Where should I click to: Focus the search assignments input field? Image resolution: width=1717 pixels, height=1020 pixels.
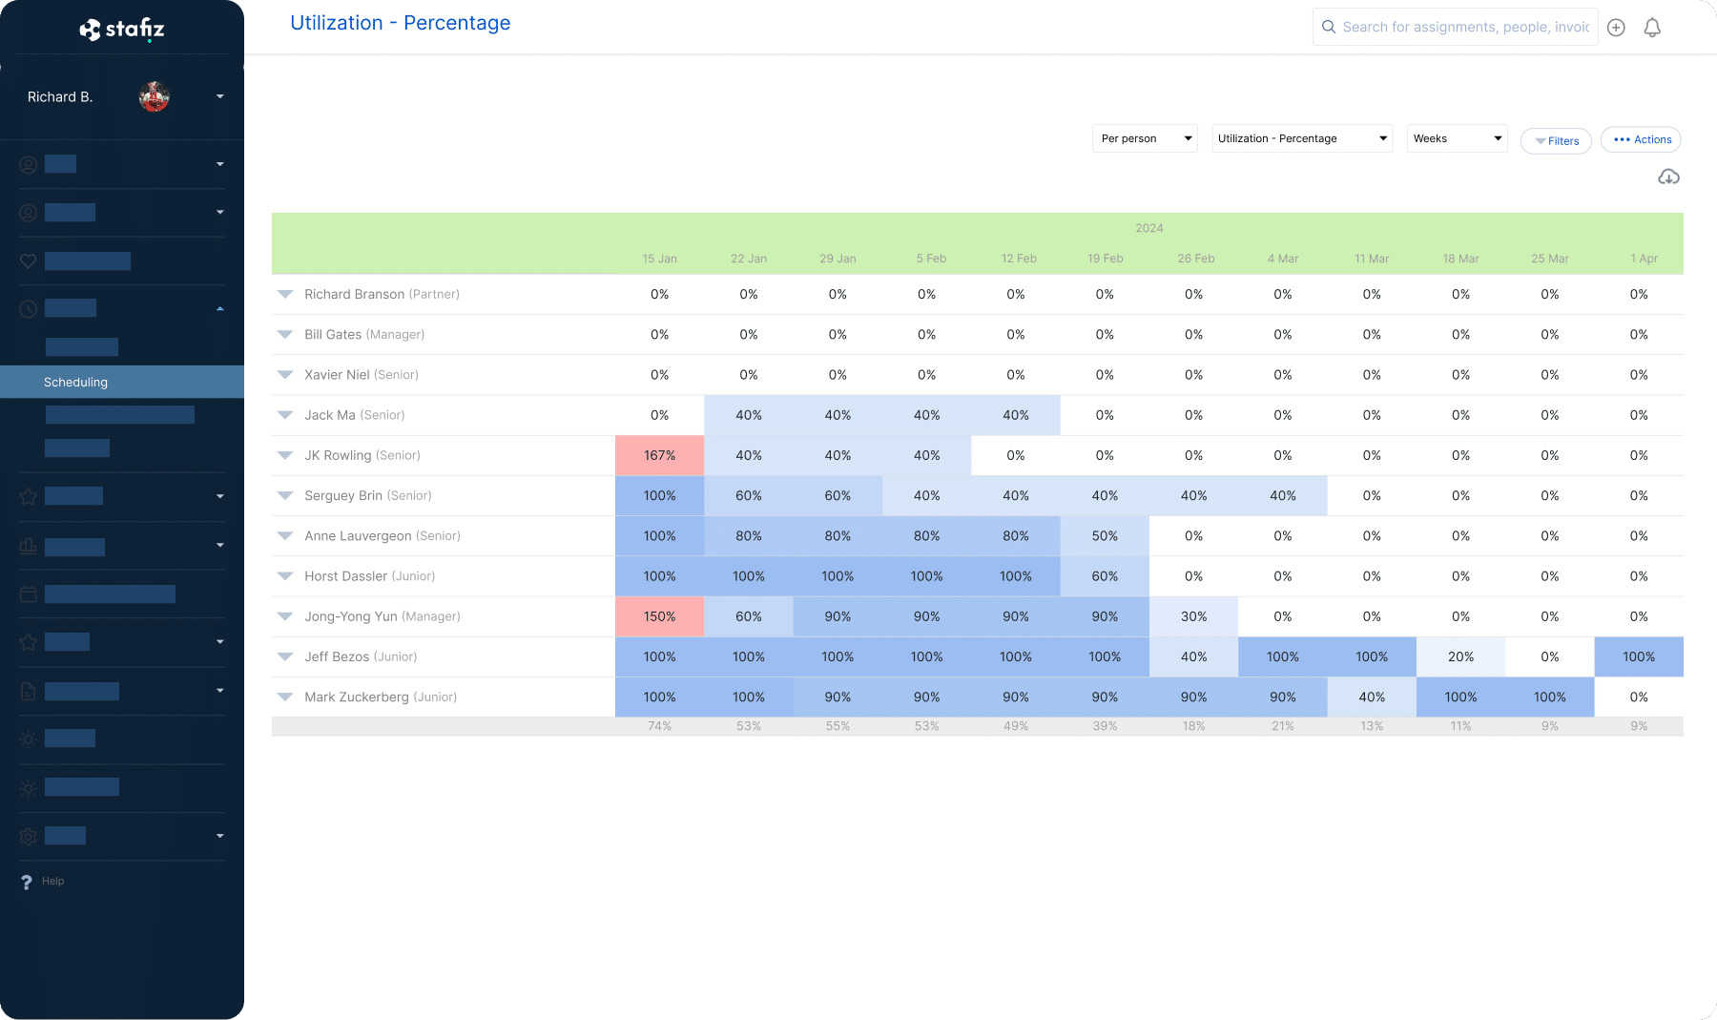click(x=1465, y=27)
